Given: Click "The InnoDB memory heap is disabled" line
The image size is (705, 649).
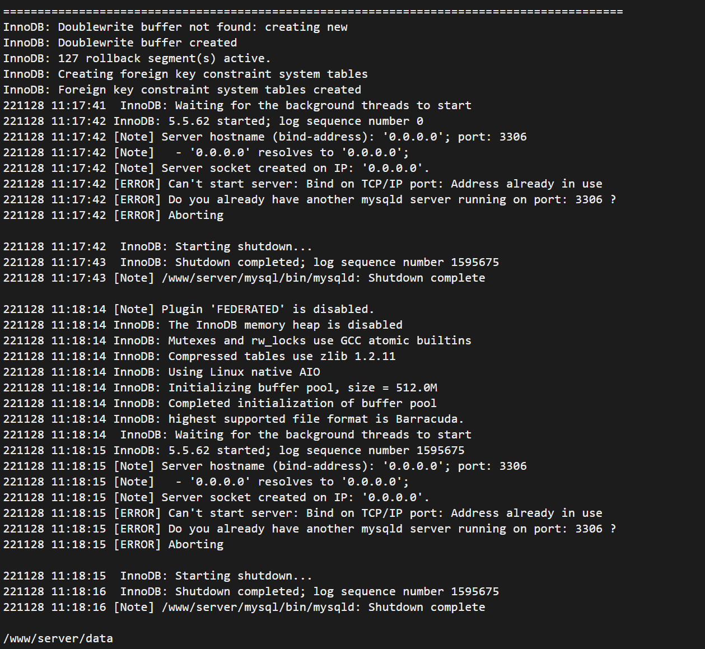Looking at the screenshot, I should point(203,325).
